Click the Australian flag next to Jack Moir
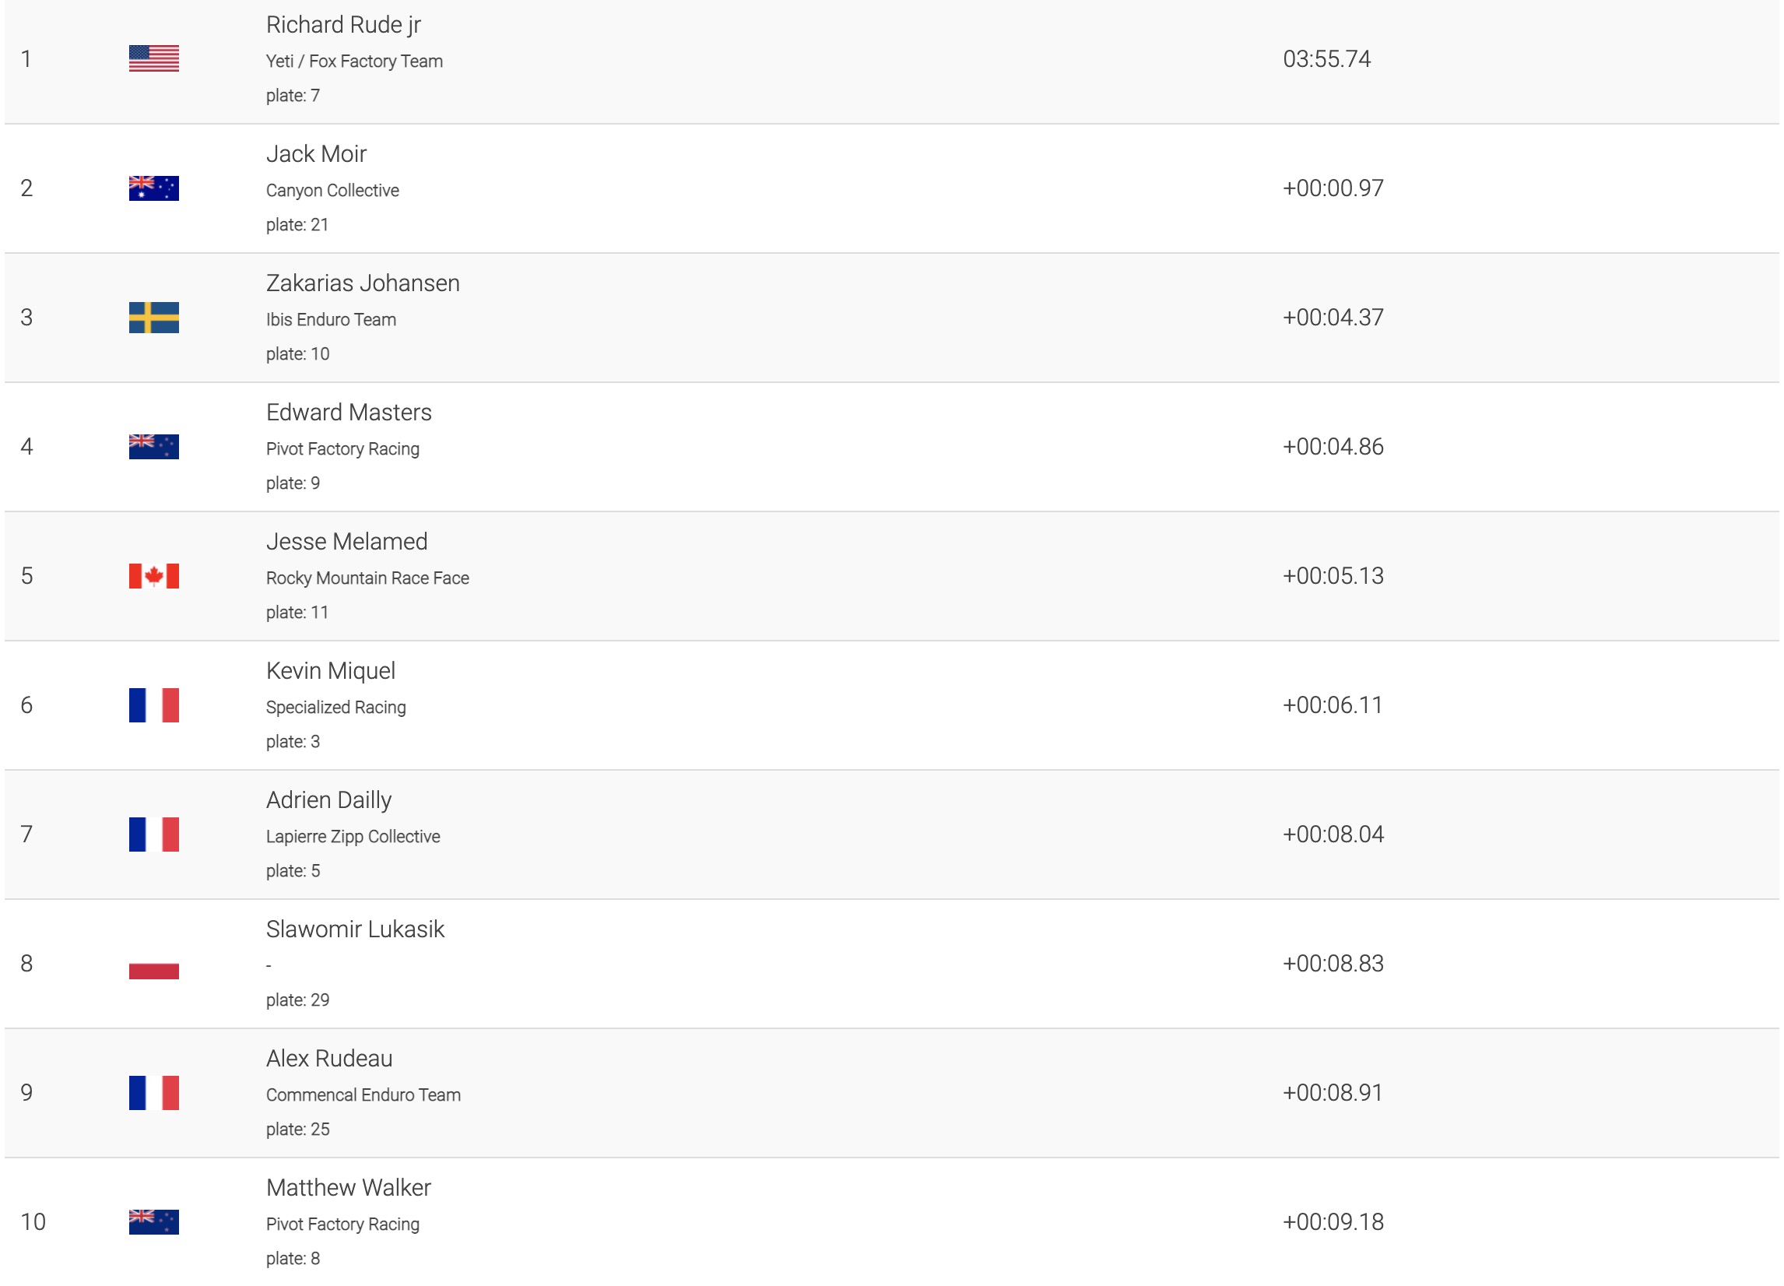This screenshot has height=1286, width=1784. click(153, 188)
